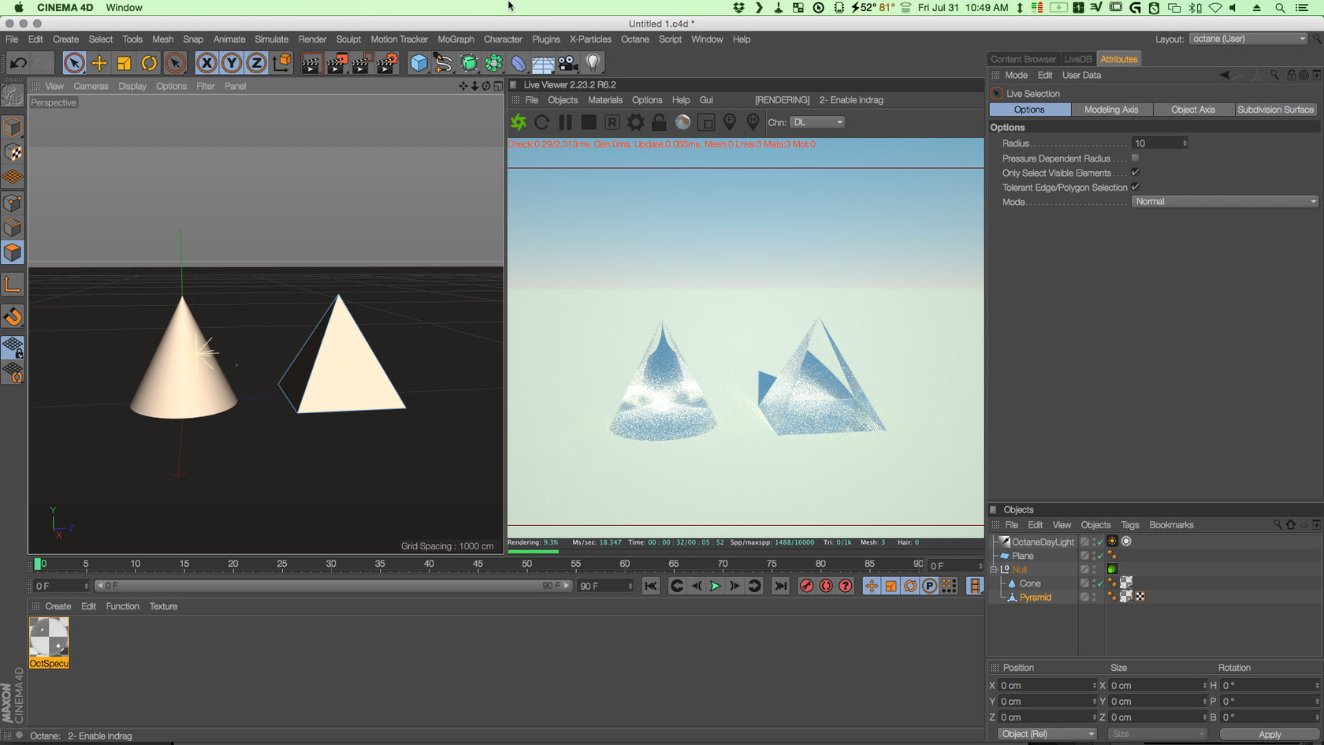Open the LiveDB tab
This screenshot has width=1324, height=745.
click(x=1078, y=59)
